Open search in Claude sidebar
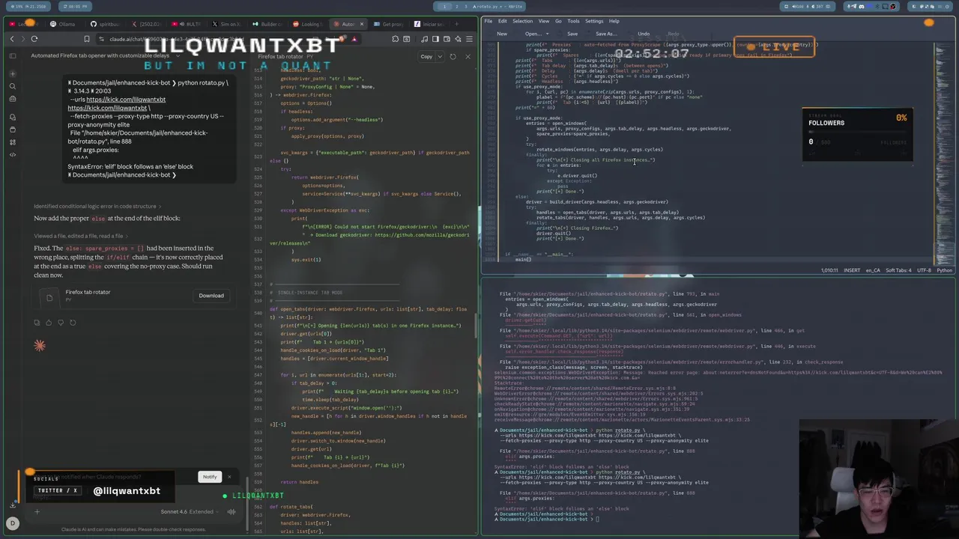The width and height of the screenshot is (959, 539). click(x=13, y=87)
